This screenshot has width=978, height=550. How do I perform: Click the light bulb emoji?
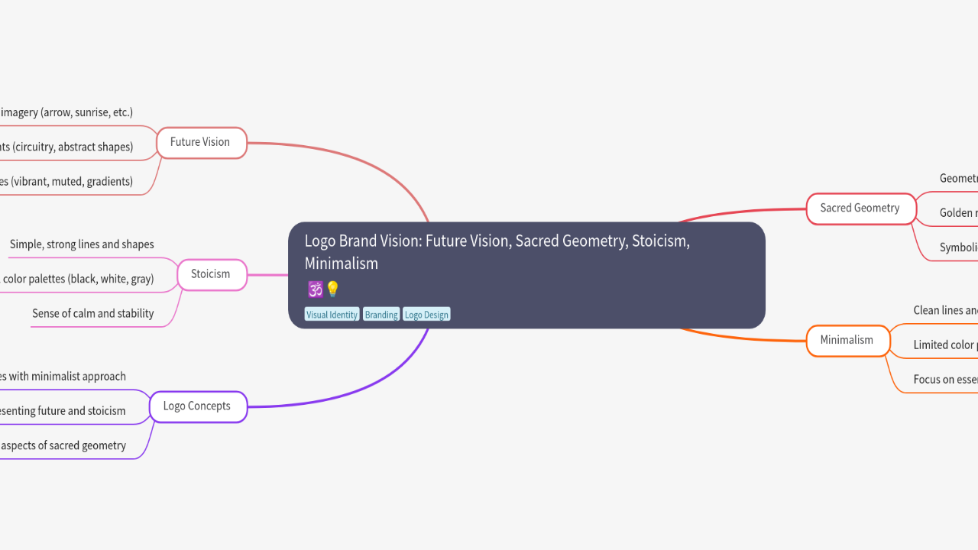pos(332,290)
